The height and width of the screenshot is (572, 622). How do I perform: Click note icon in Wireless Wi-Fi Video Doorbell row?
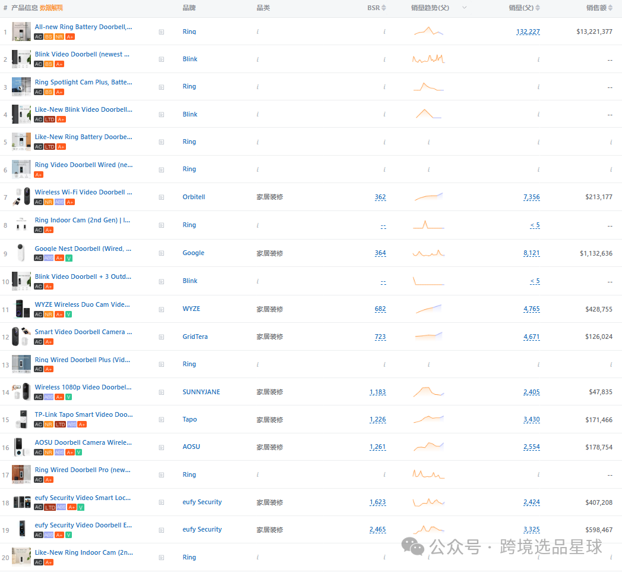tap(162, 197)
